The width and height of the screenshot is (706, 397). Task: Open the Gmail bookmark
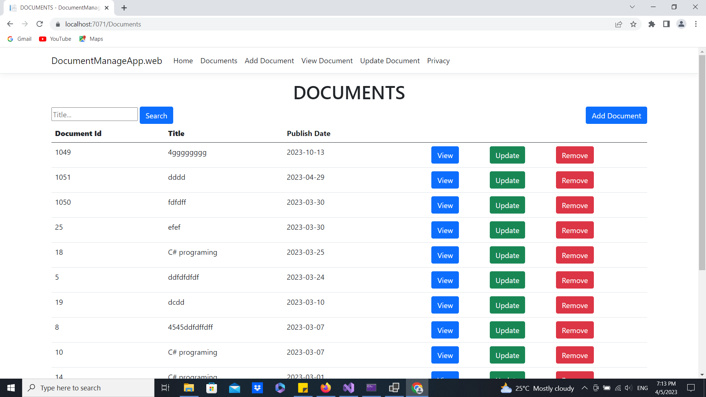(19, 39)
